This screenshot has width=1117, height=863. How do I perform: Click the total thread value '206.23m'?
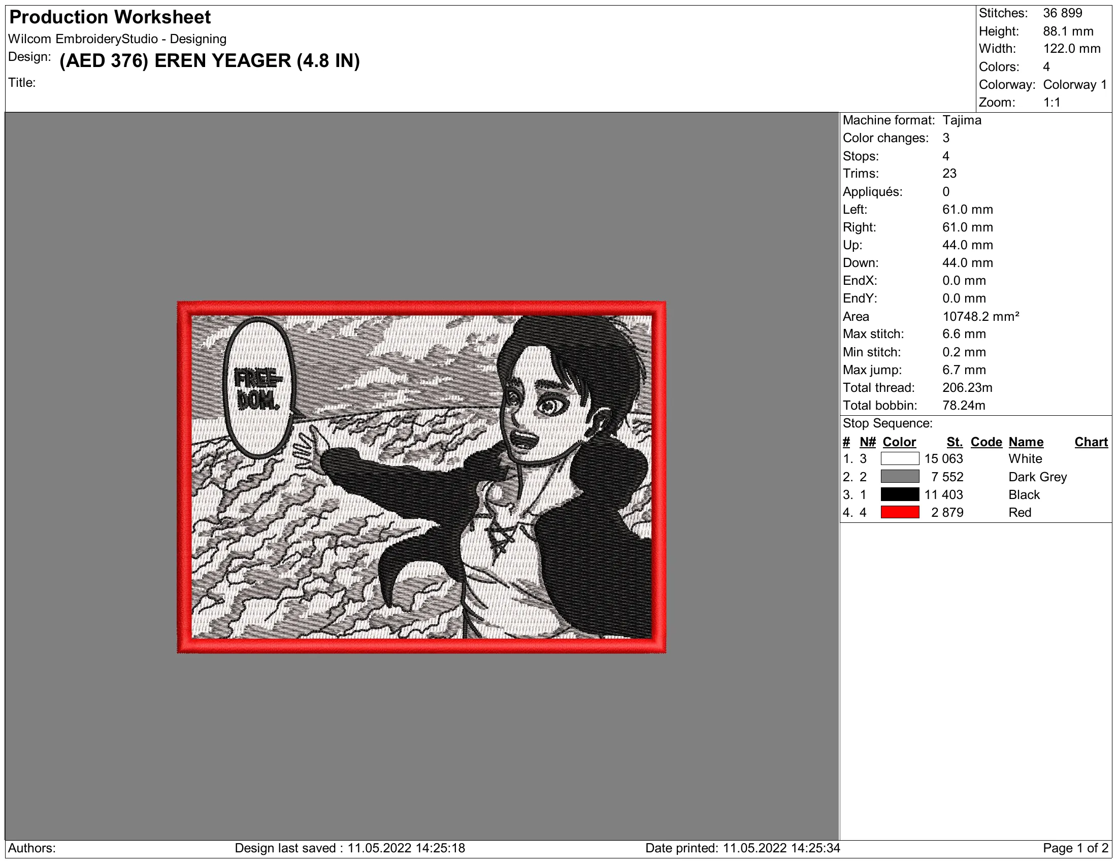click(967, 387)
